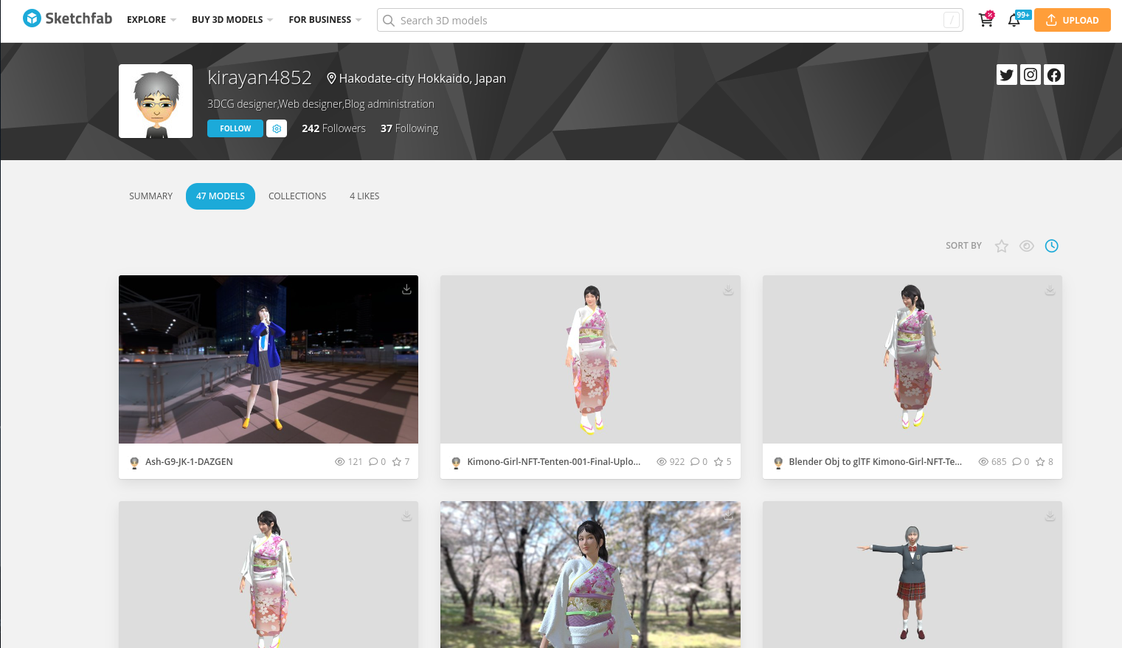The height and width of the screenshot is (648, 1122).
Task: Open T-pose schoolgirl model thumbnail
Action: coord(913,575)
